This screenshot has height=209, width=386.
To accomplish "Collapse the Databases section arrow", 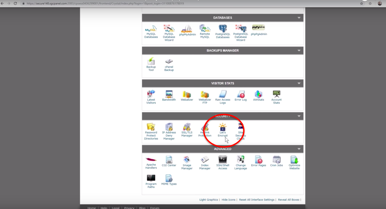I will click(x=299, y=18).
